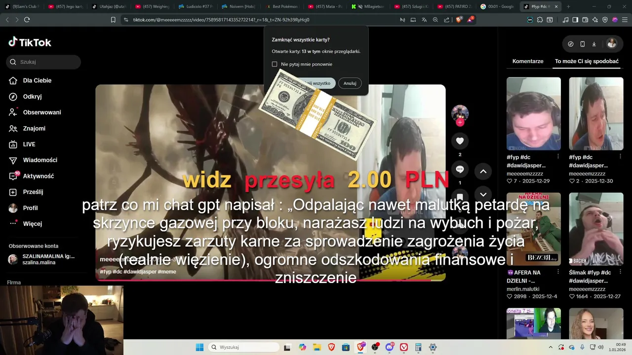Open Brave Rewards triangle icon
This screenshot has width=632, height=355.
[470, 20]
